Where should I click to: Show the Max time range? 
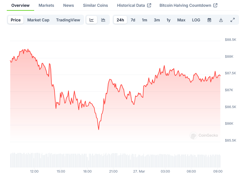point(181,20)
